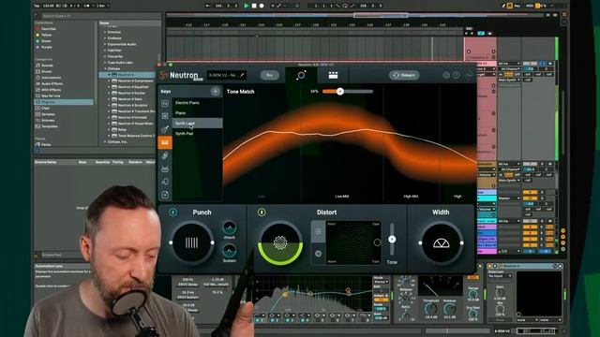Screen dimensions: 600x337
Task: Click the Distort XY pad puck
Action: [x=377, y=242]
